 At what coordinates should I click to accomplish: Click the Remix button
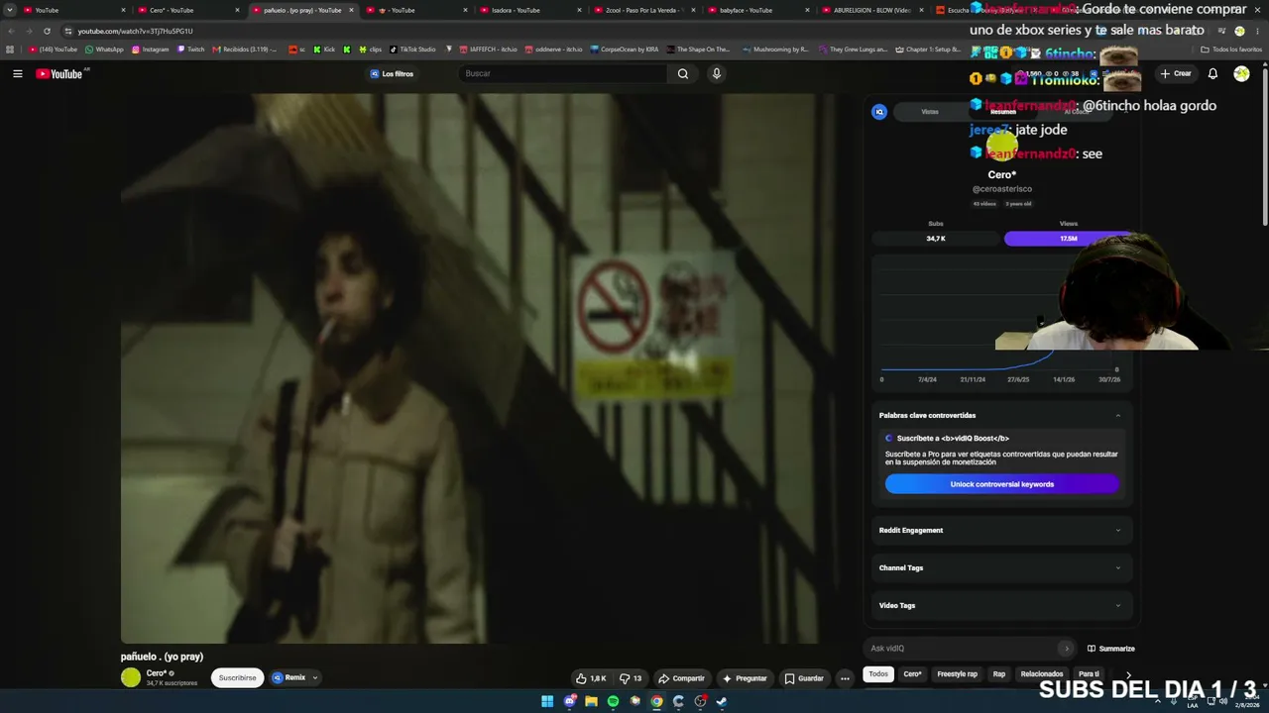pos(289,678)
